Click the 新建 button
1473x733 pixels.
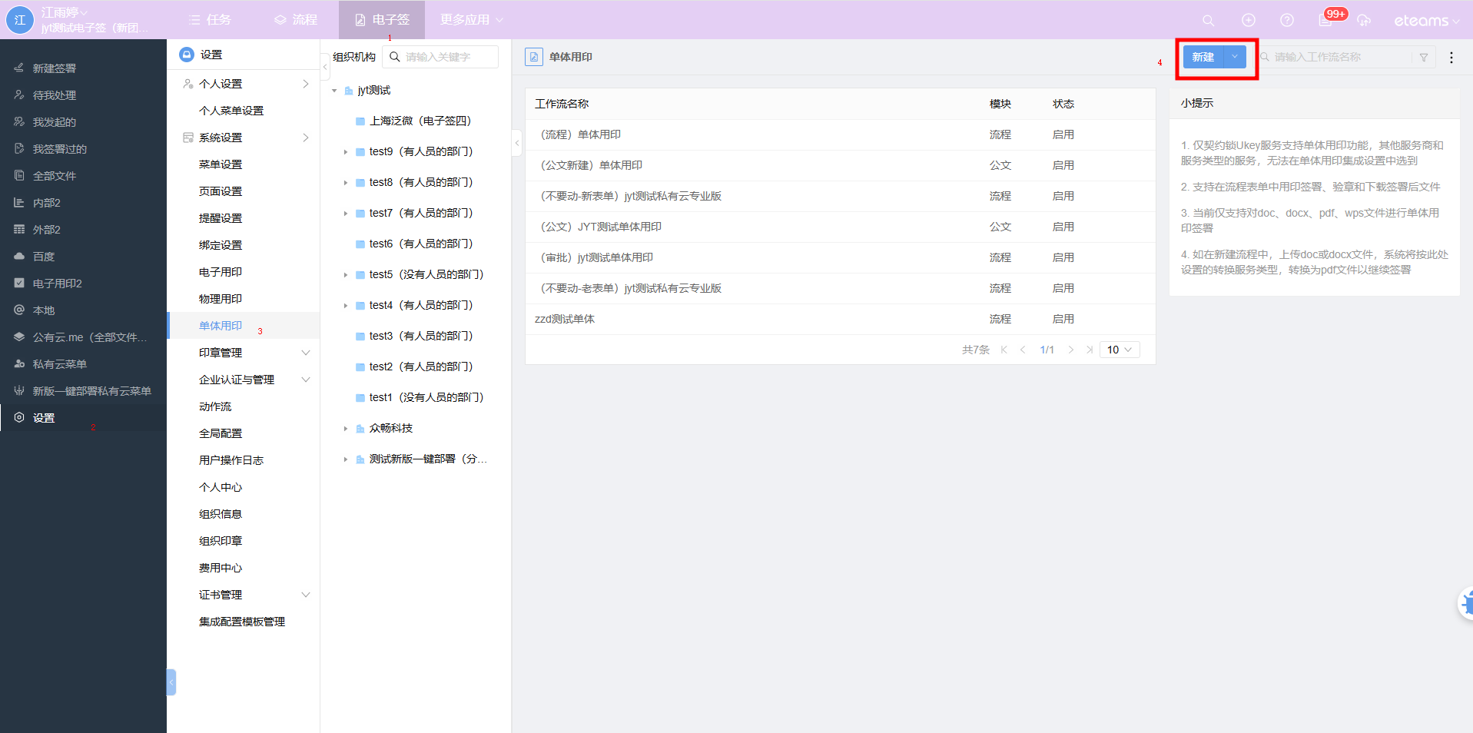(1203, 57)
